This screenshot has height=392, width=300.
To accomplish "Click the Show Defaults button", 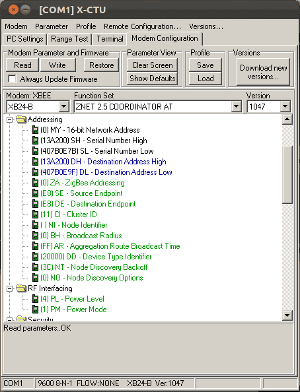I will tap(152, 79).
